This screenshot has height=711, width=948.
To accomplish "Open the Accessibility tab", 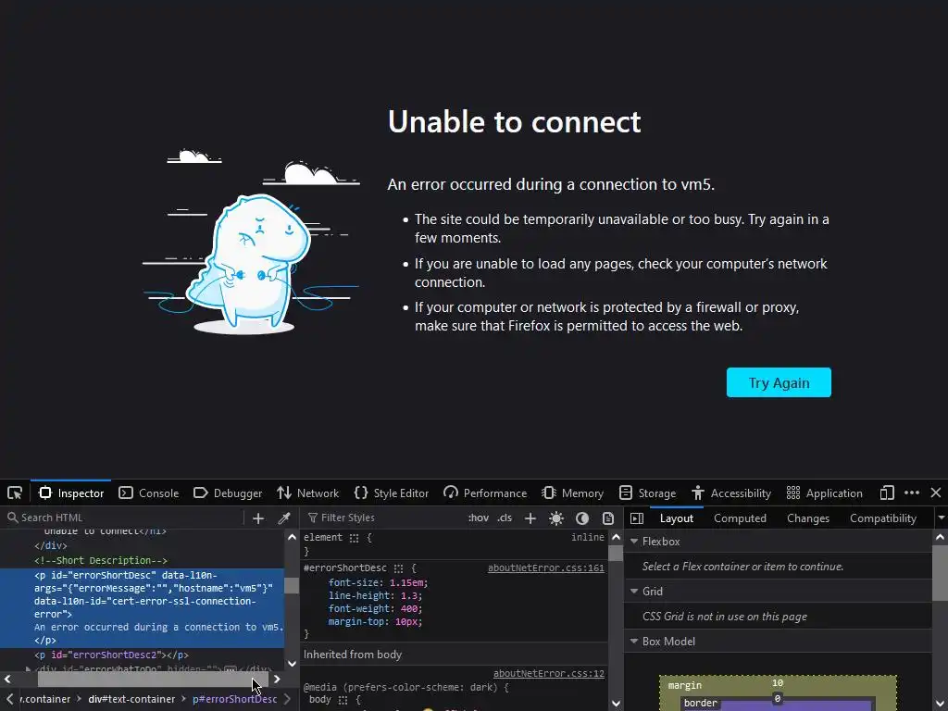I will [x=731, y=493].
